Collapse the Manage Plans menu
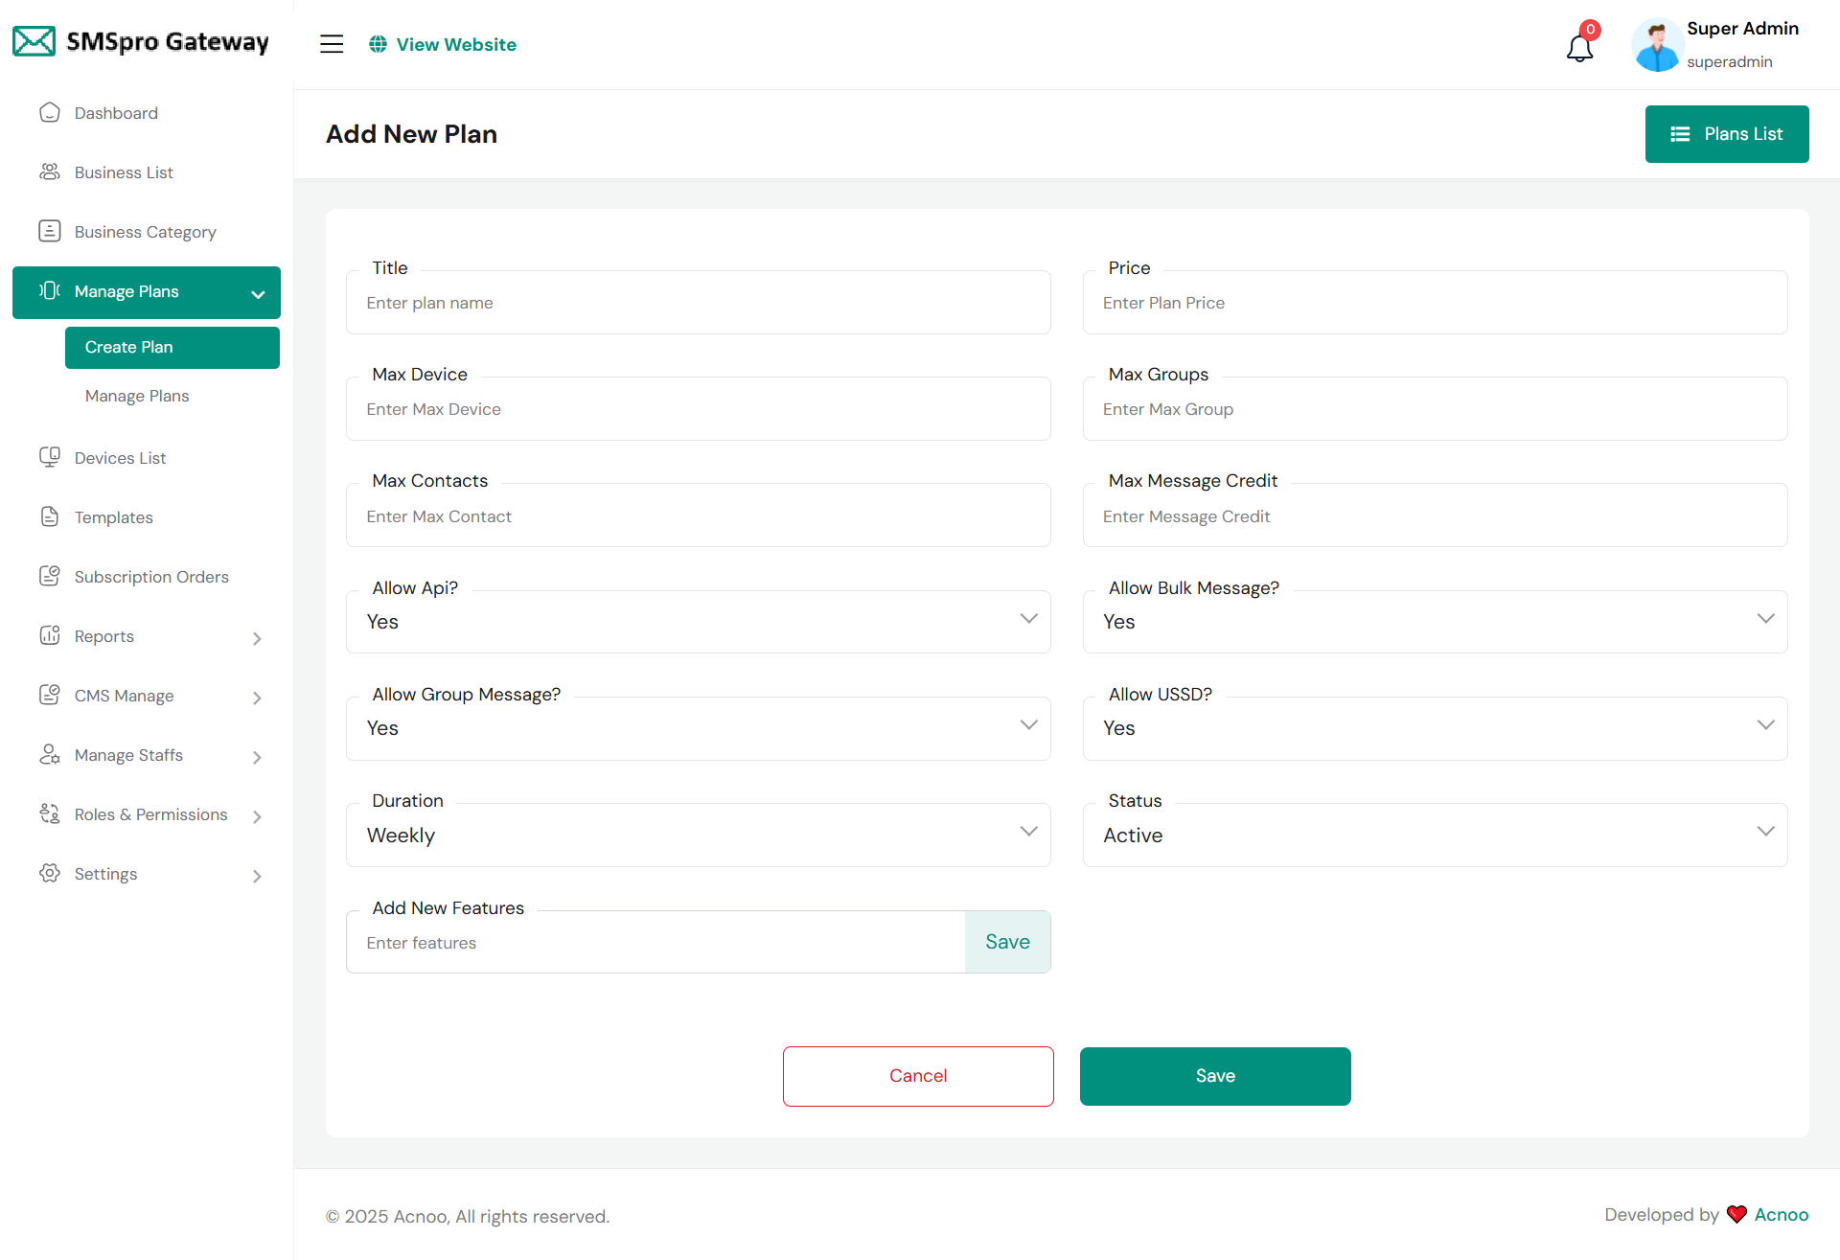This screenshot has height=1260, width=1840. pos(257,293)
